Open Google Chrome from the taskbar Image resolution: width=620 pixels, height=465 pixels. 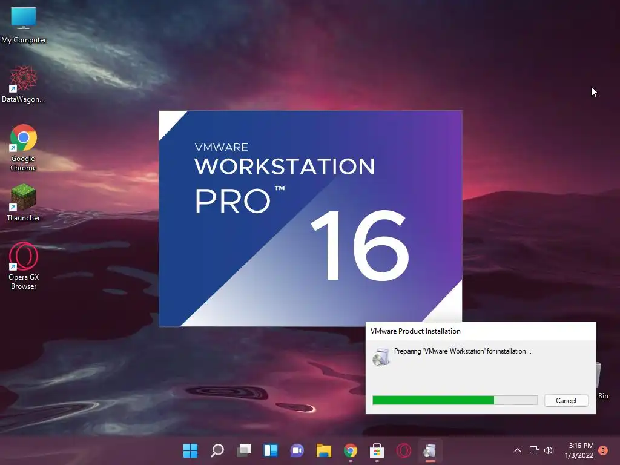click(x=351, y=450)
